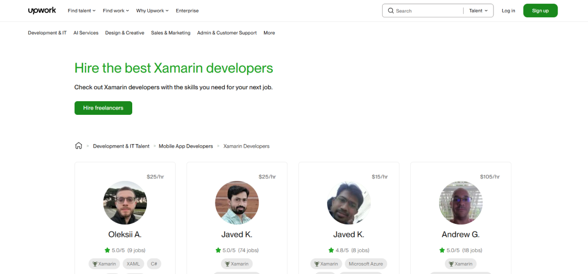
Task: Click the name Andrew G.
Action: 460,235
